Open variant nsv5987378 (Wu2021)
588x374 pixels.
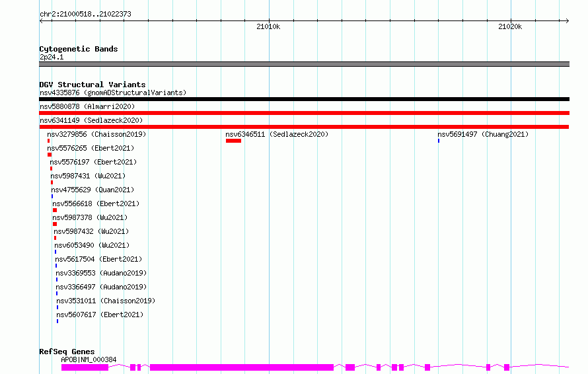pos(90,217)
